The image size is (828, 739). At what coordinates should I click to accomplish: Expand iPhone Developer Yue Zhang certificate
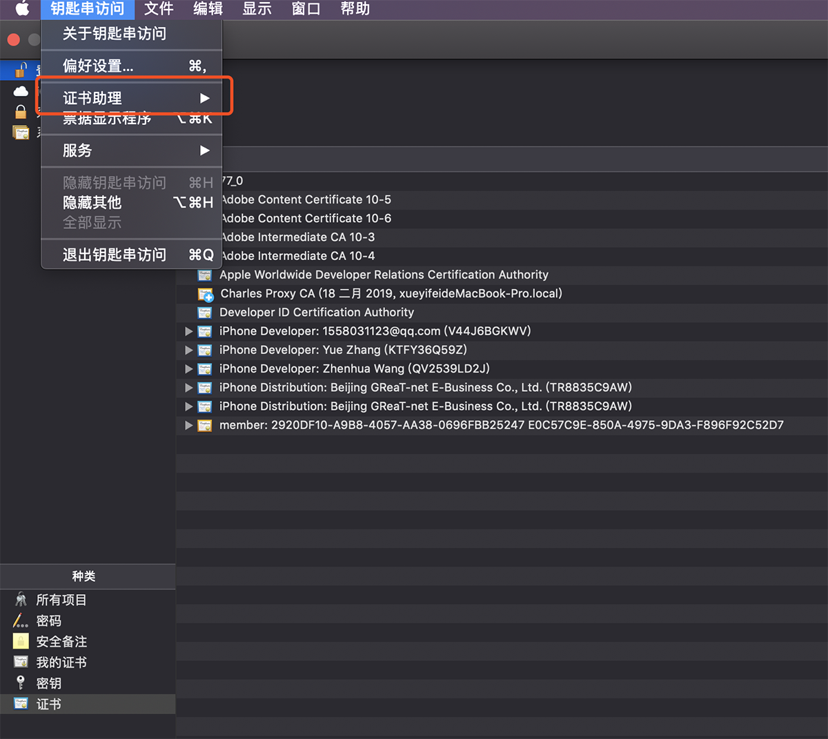coord(188,350)
